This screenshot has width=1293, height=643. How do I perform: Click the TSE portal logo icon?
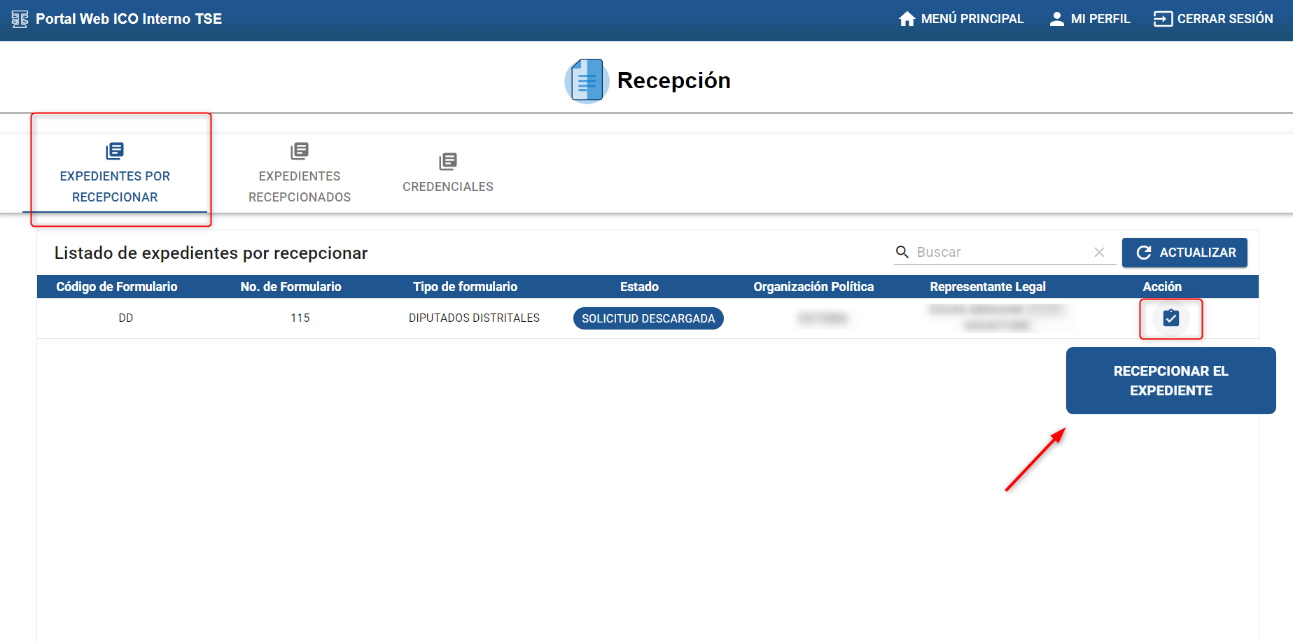pyautogui.click(x=20, y=18)
